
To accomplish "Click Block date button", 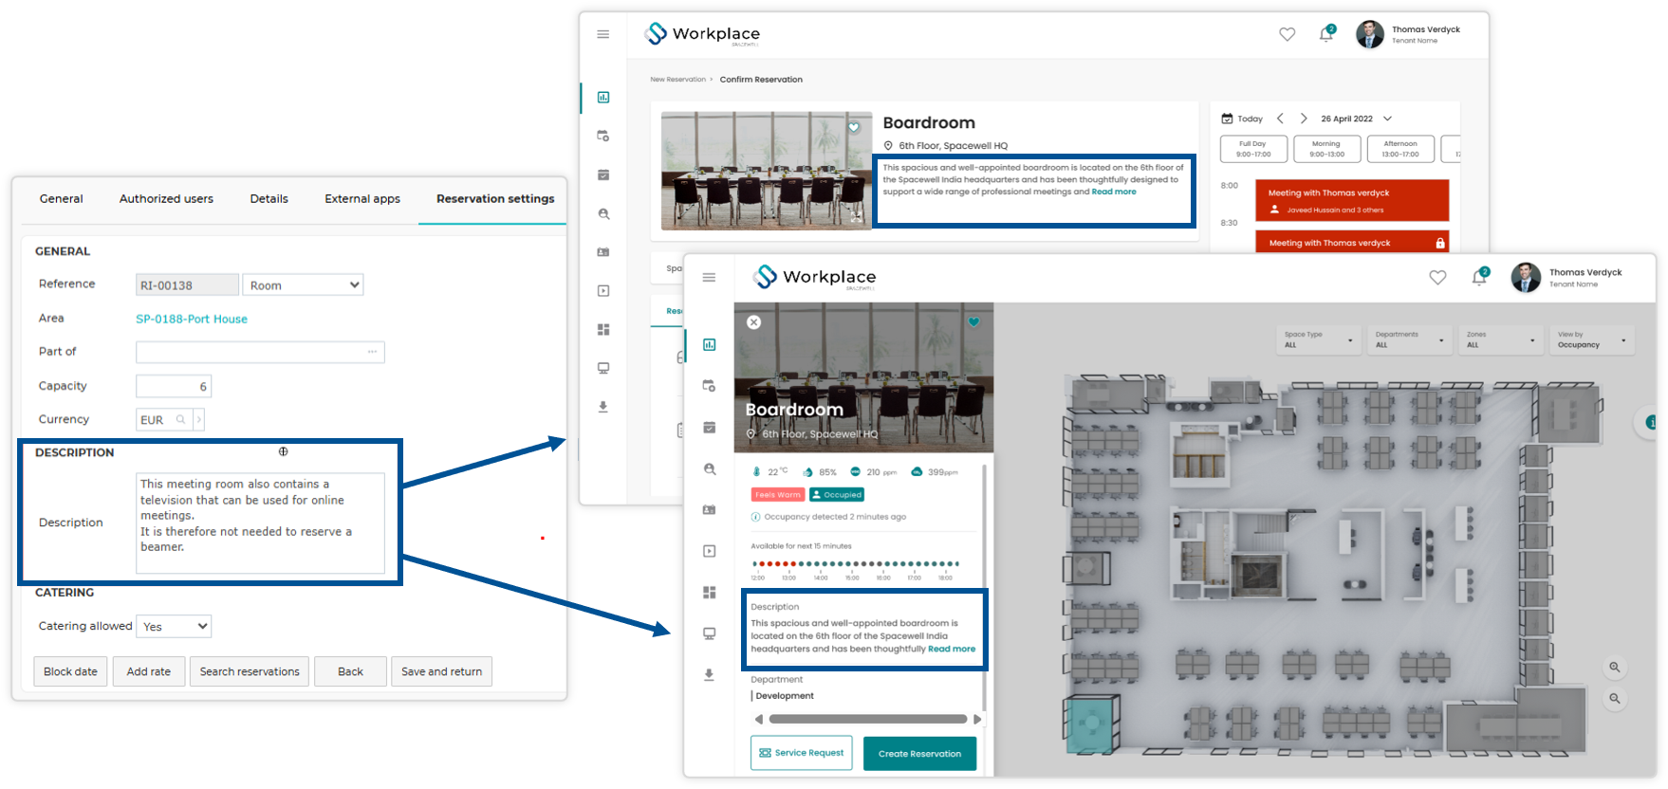I will coord(70,671).
